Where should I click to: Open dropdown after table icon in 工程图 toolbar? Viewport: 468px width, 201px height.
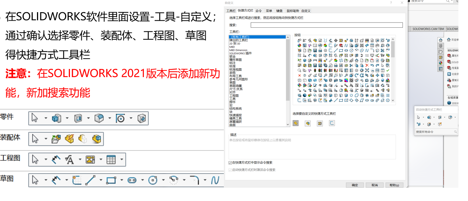[x=121, y=160]
